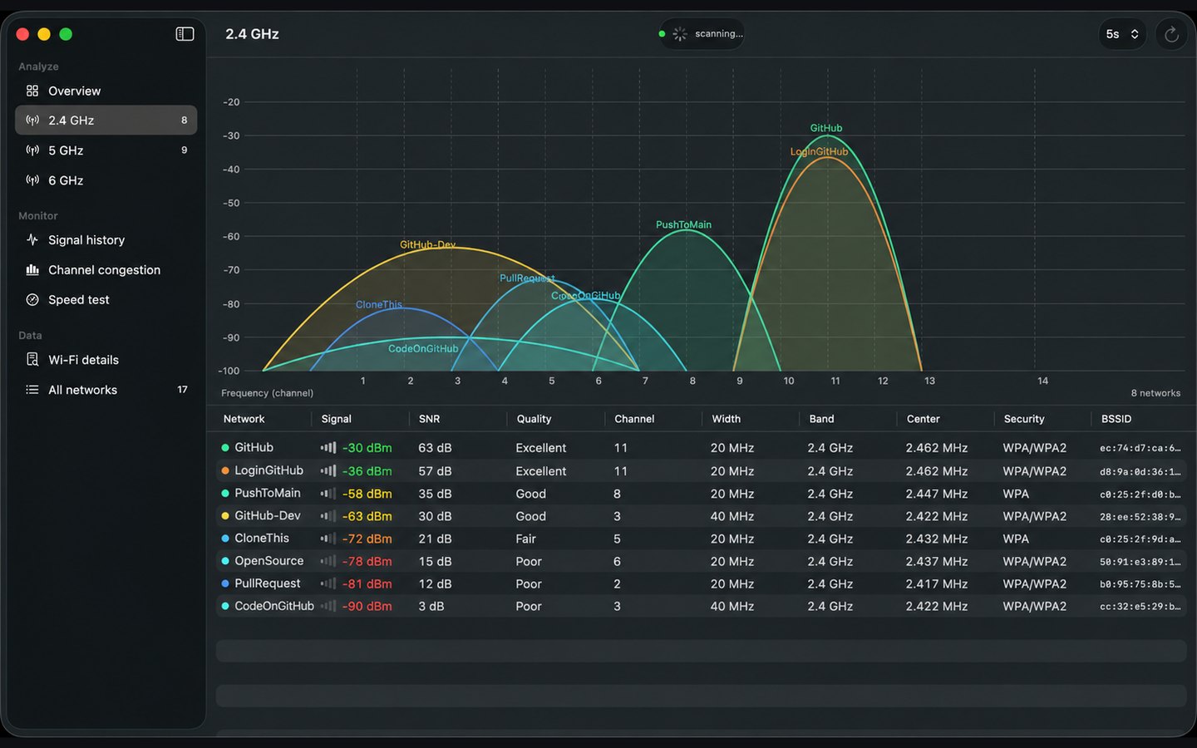
Task: Click the 8 networks count label
Action: [1155, 393]
